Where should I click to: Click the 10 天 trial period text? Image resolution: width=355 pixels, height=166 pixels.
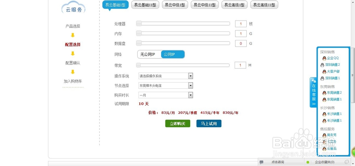[x=144, y=104]
